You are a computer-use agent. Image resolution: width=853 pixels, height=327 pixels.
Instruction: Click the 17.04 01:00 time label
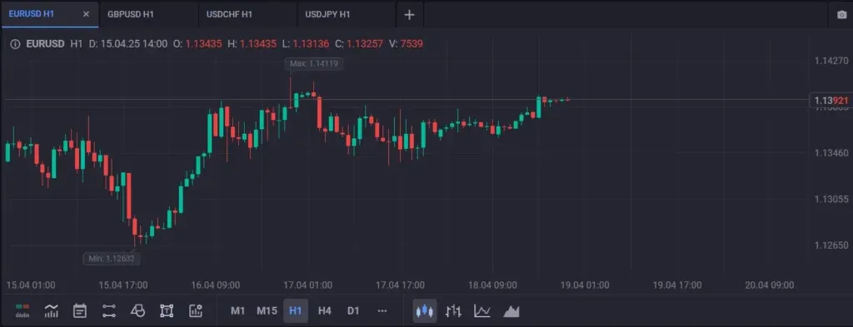click(x=308, y=285)
